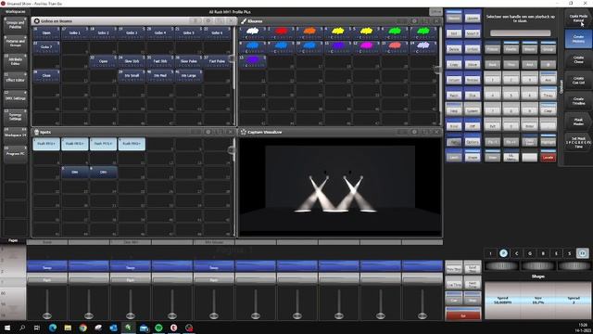Click first playback fader handle
The height and width of the screenshot is (334, 593).
(47, 315)
